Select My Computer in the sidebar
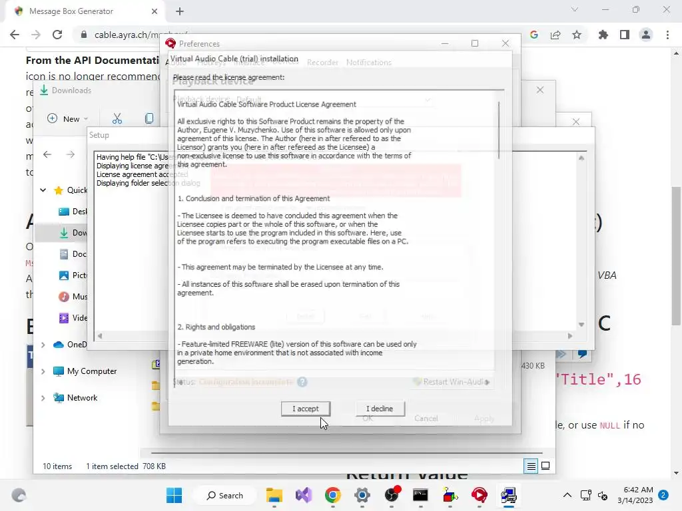The width and height of the screenshot is (682, 511). coord(85,371)
